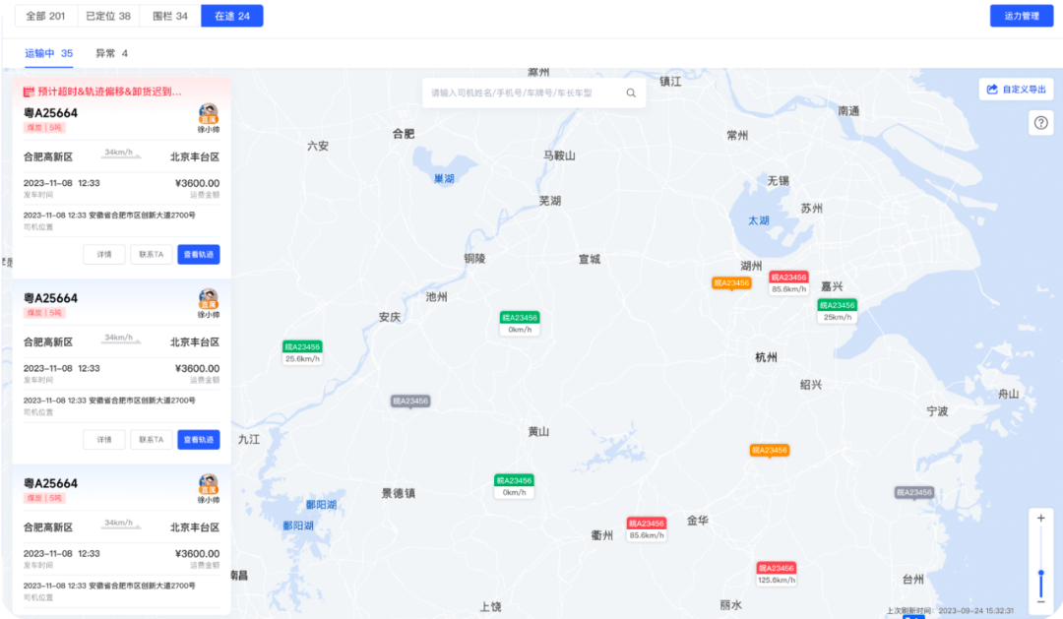Show the 运输中 35 sub-tab
1063x619 pixels.
tap(49, 53)
